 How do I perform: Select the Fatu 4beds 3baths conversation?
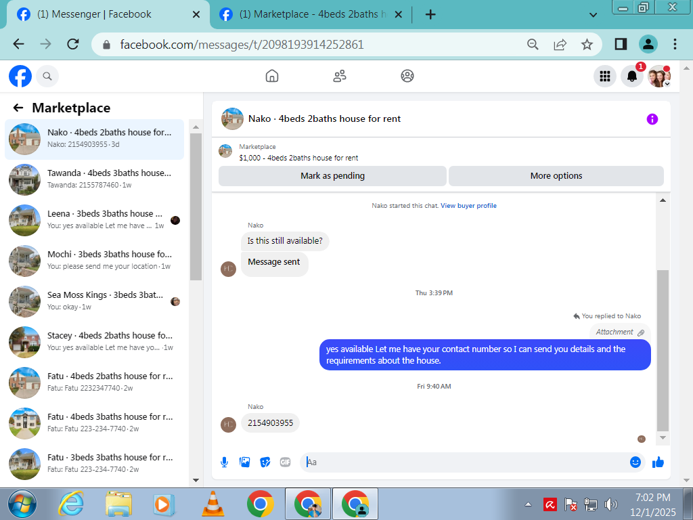pos(94,424)
